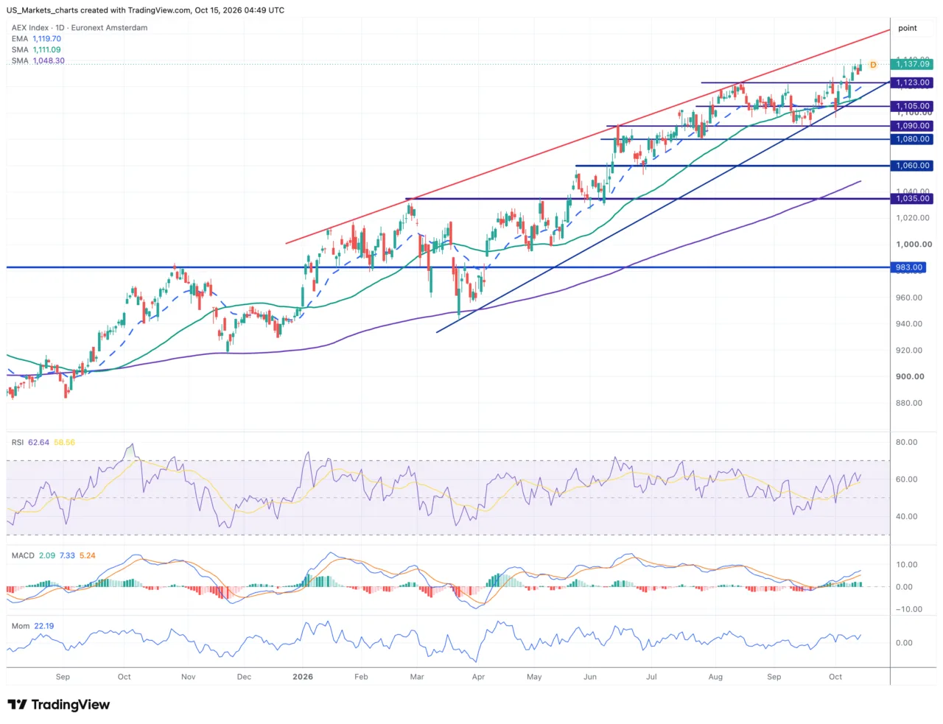The height and width of the screenshot is (724, 943).
Task: Click the 940.00 price axis value
Action: (909, 324)
